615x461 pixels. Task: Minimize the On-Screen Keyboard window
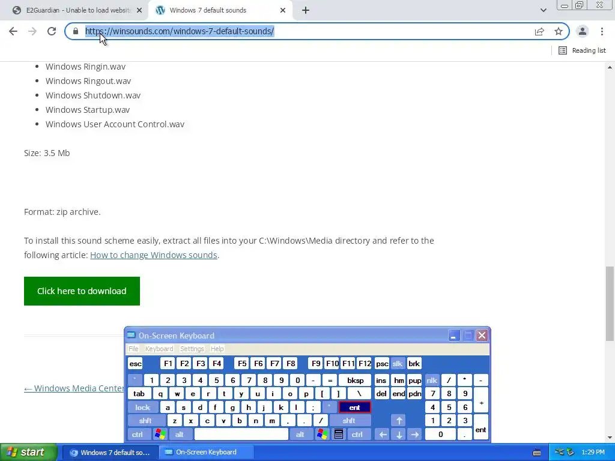(453, 336)
